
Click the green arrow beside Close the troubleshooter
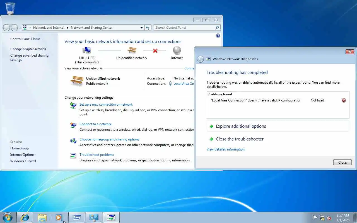211,139
